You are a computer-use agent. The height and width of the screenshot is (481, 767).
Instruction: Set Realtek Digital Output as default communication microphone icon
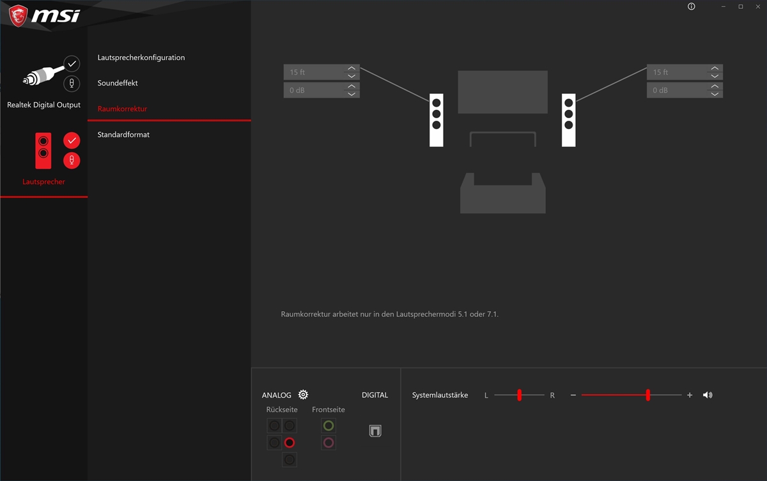click(x=72, y=83)
